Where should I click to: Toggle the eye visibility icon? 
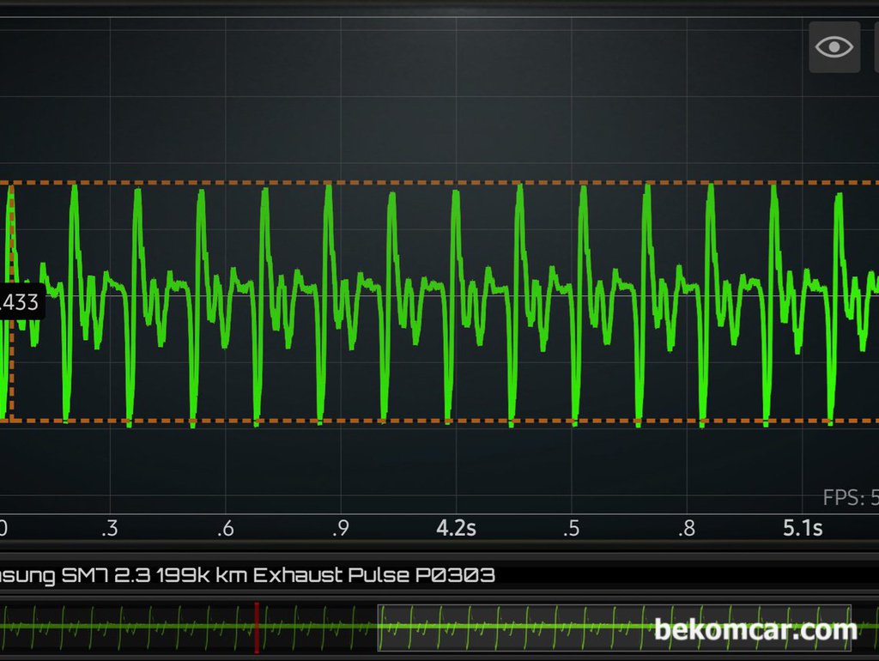[x=834, y=46]
